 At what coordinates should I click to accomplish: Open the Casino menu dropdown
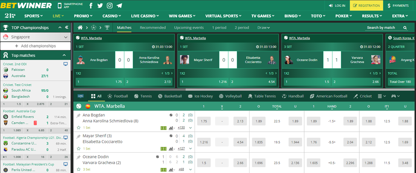click(112, 16)
